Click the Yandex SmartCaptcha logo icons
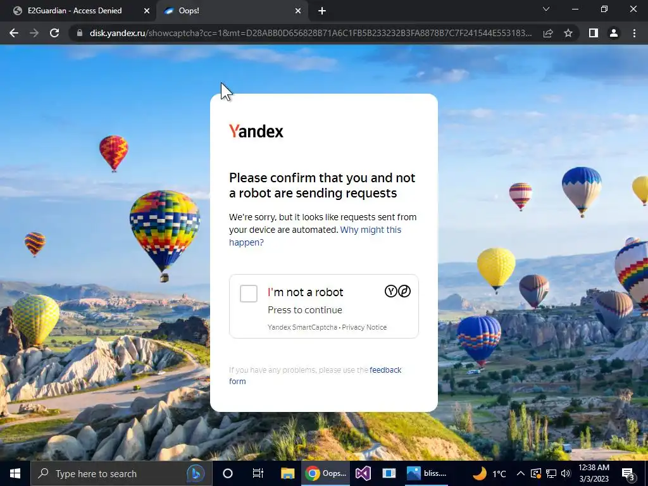The width and height of the screenshot is (648, 486). tap(397, 291)
